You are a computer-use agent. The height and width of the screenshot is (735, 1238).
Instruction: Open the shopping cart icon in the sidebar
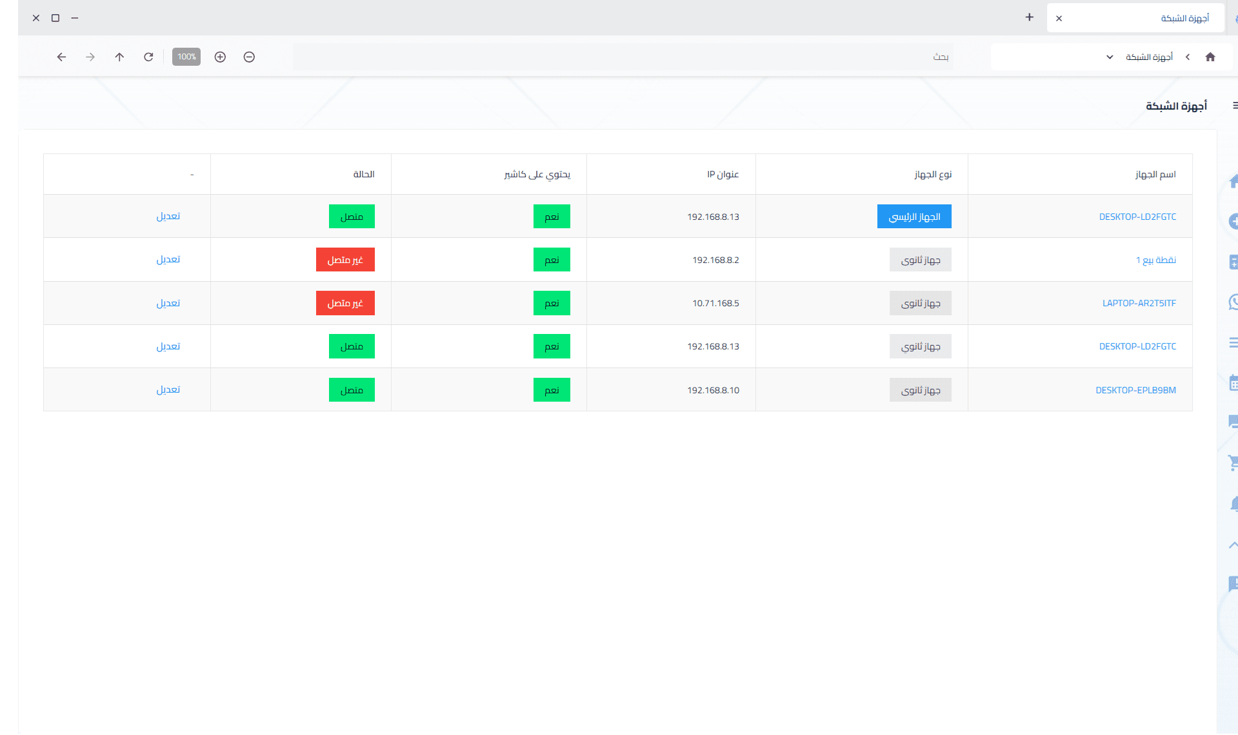point(1233,462)
